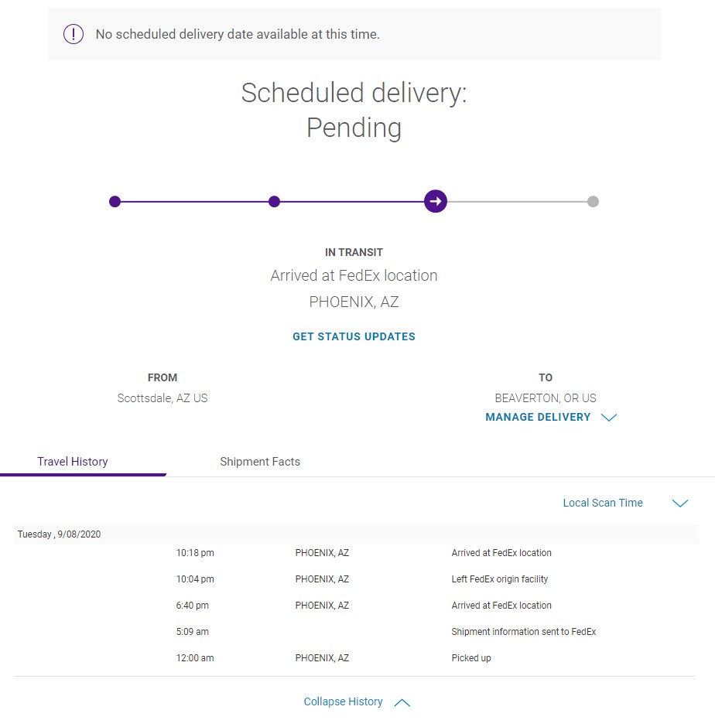Viewport: 715px width, 727px height.
Task: Click the 10:18 pm Arrived at FedEx location entry
Action: click(501, 553)
